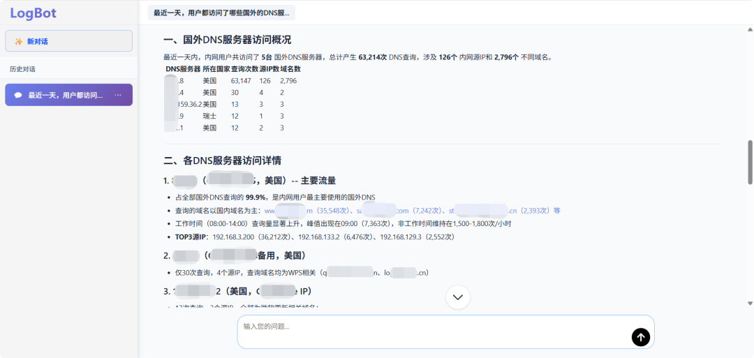Click the line 仅30次查询，4个源IP
754x358 pixels.
[302, 273]
